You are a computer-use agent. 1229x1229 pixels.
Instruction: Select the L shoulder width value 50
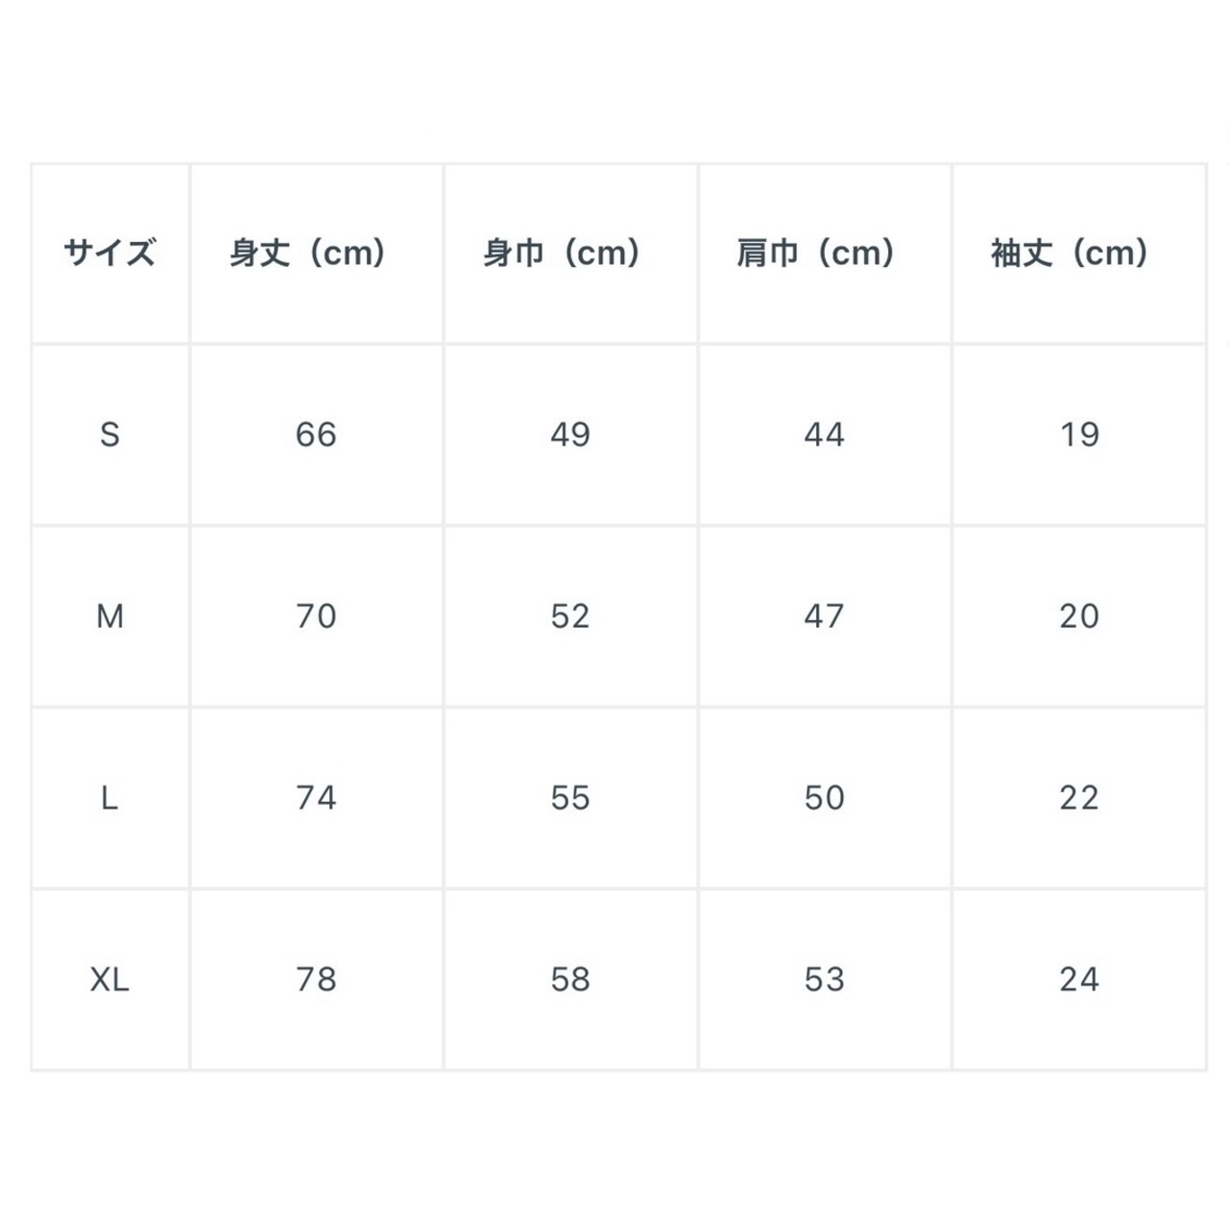[825, 798]
